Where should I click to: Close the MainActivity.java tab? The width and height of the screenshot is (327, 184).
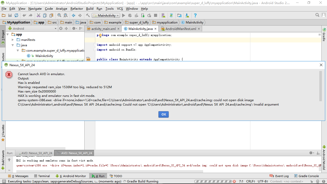click(155, 29)
